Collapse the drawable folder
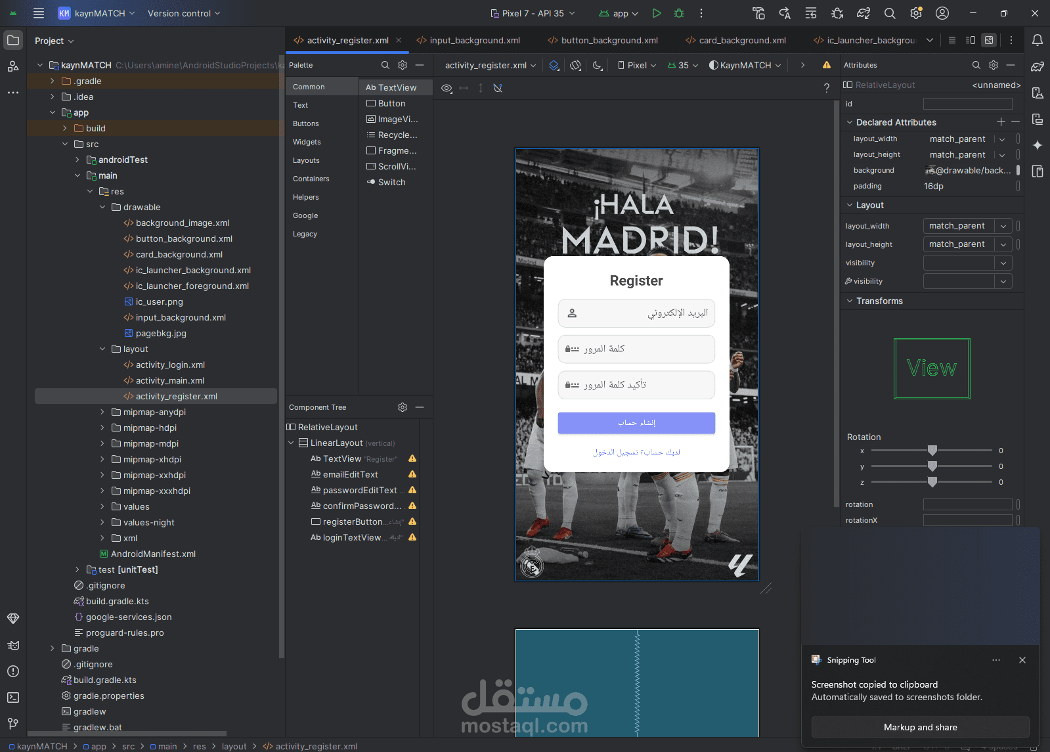 point(102,207)
